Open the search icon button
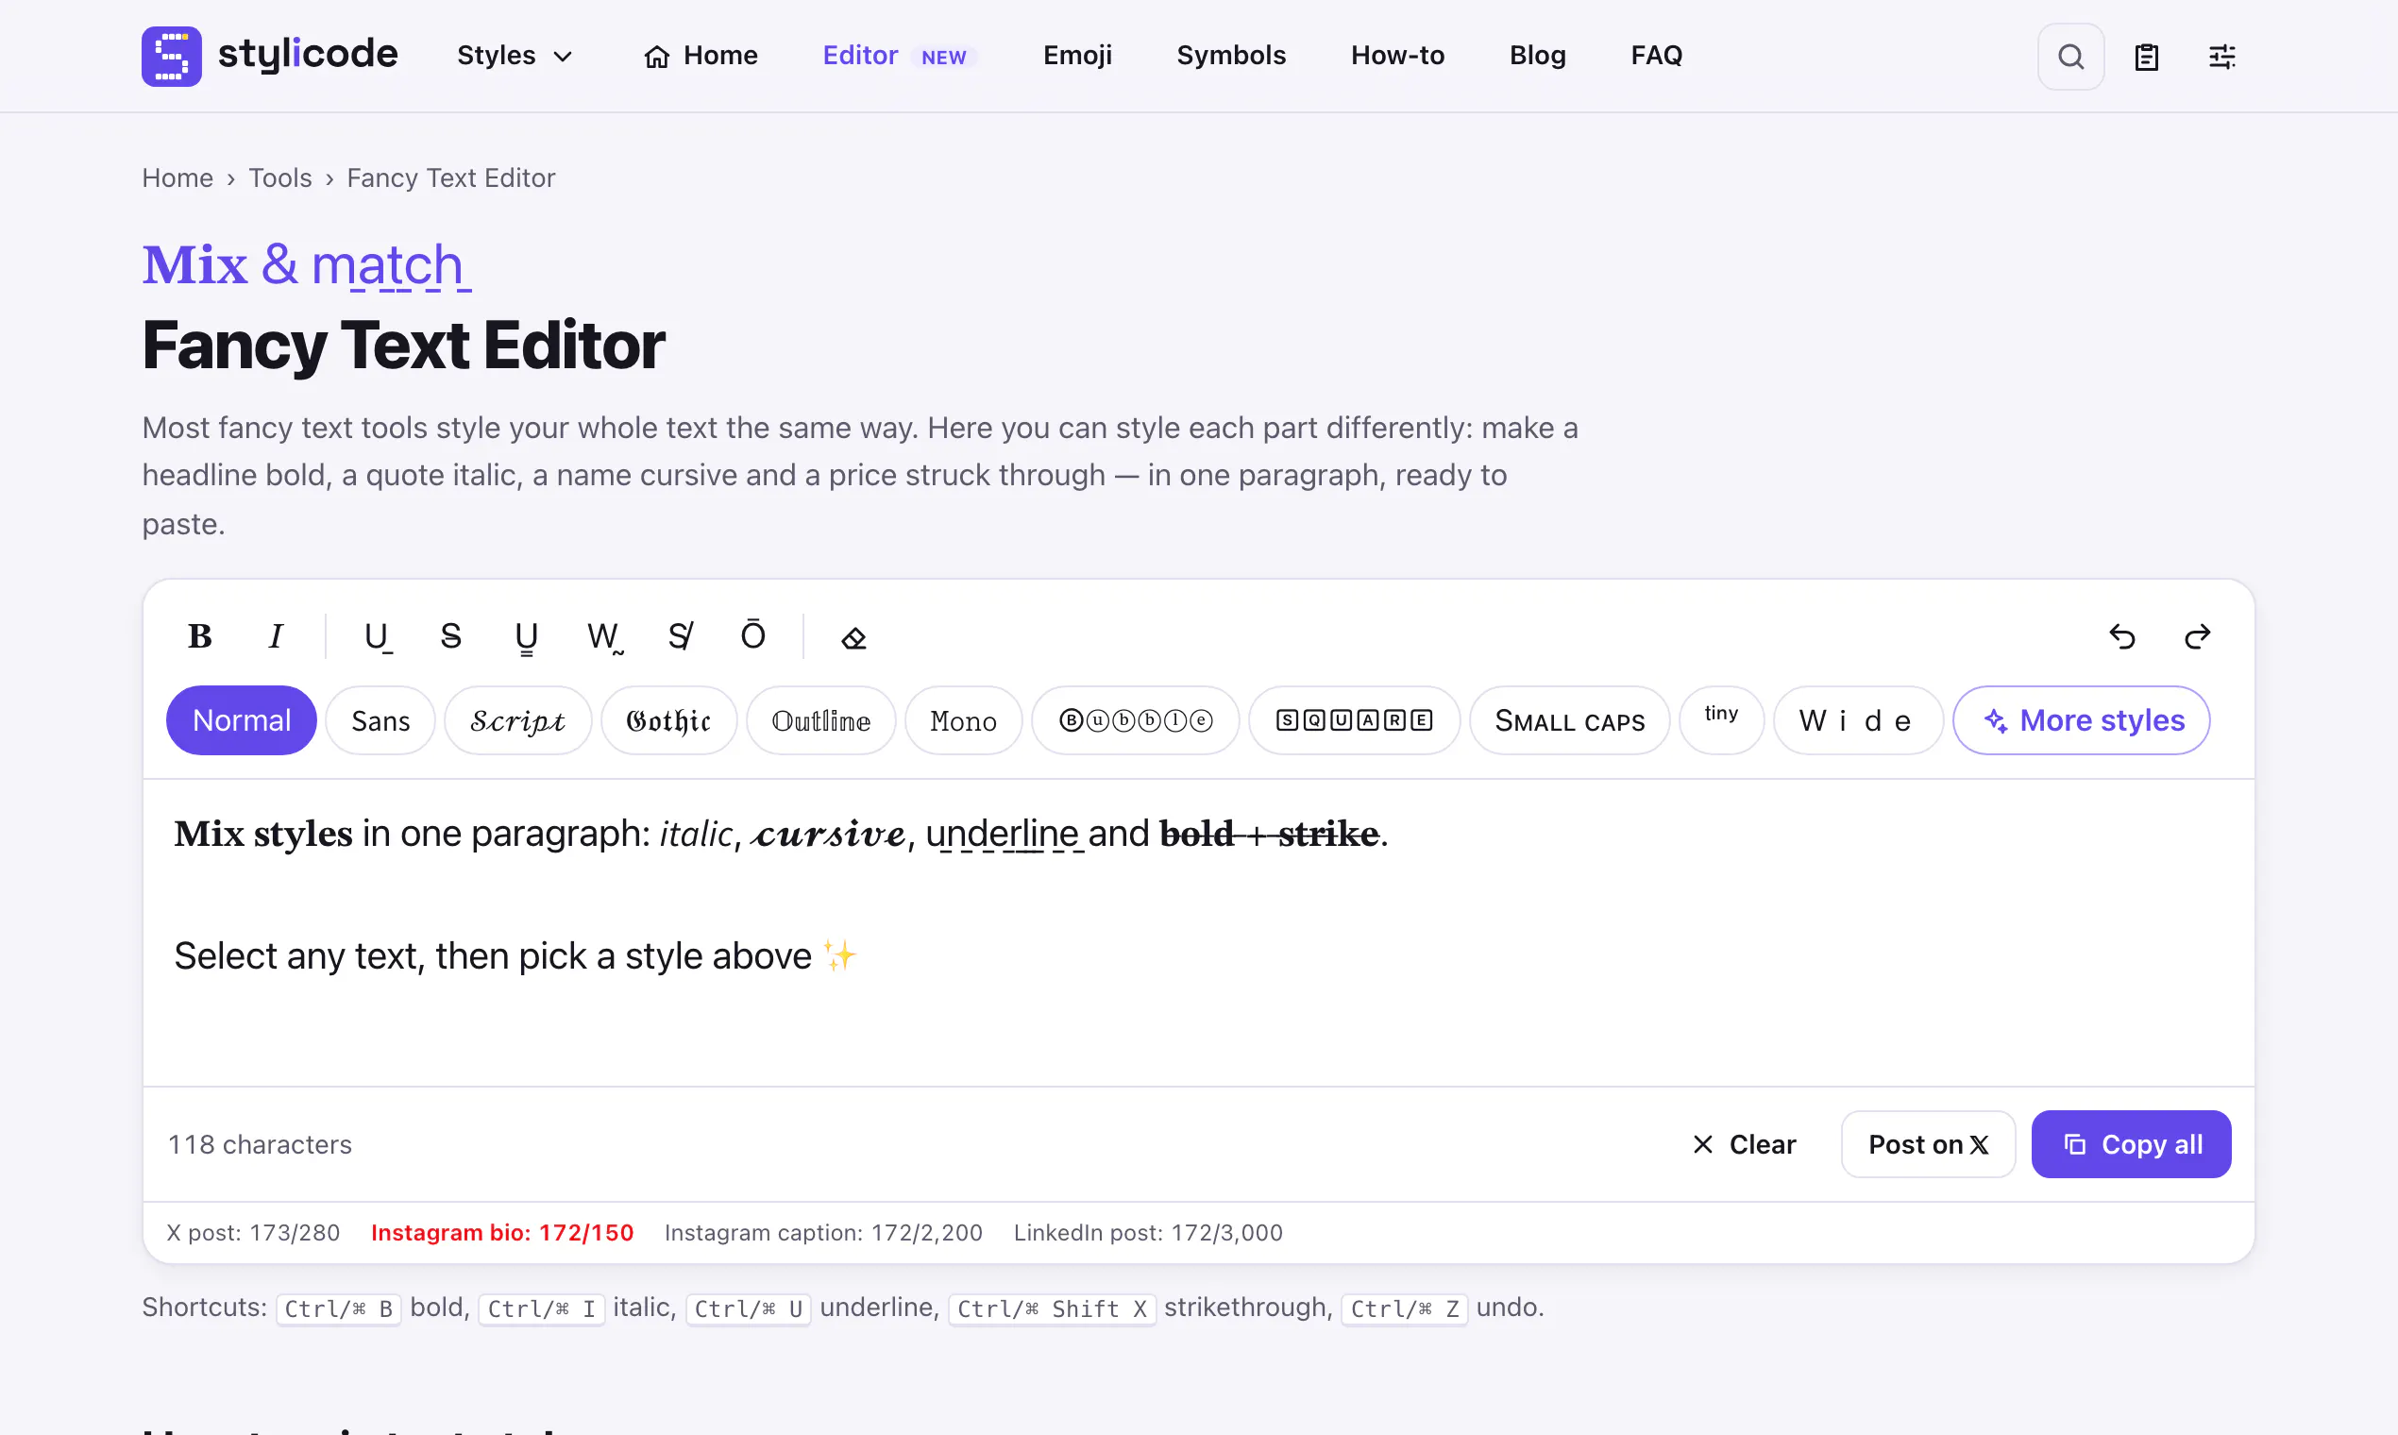Screen dimensions: 2398x1435 [x=2070, y=56]
